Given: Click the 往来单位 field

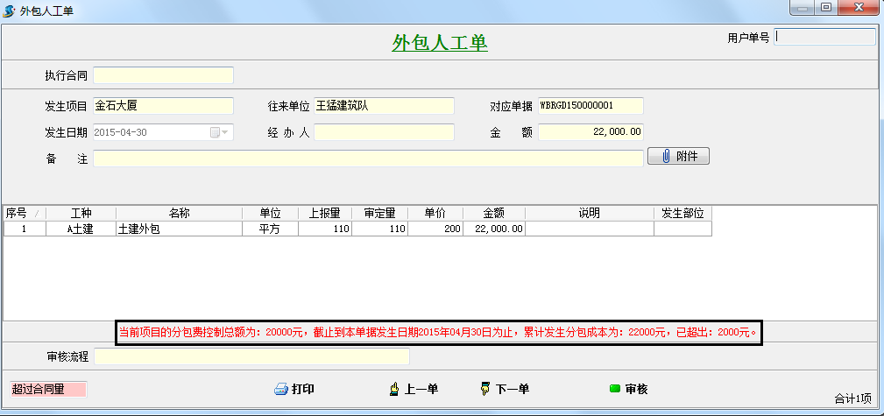Looking at the screenshot, I should point(384,106).
